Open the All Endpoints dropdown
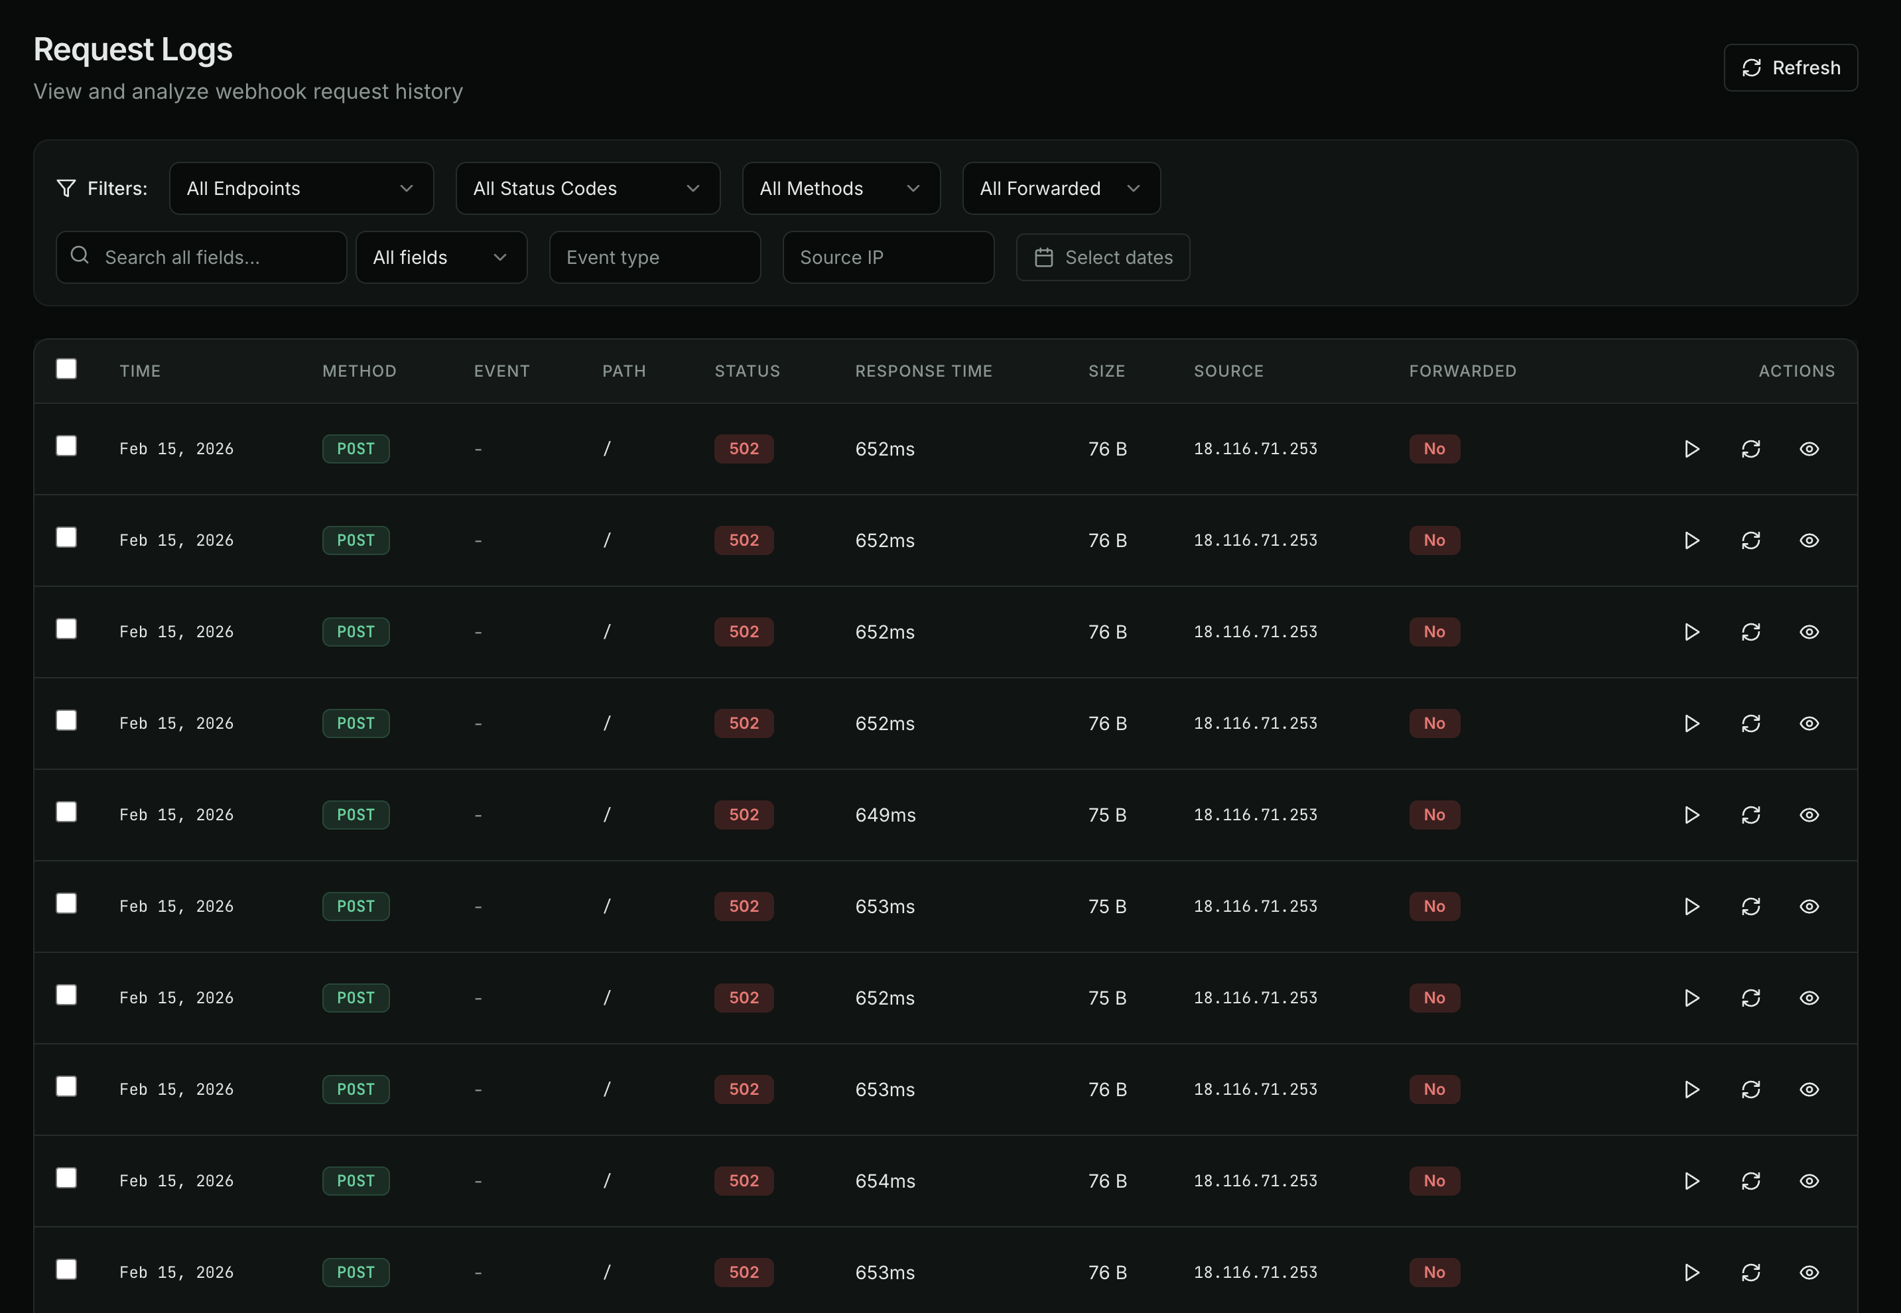Viewport: 1901px width, 1313px height. [301, 188]
